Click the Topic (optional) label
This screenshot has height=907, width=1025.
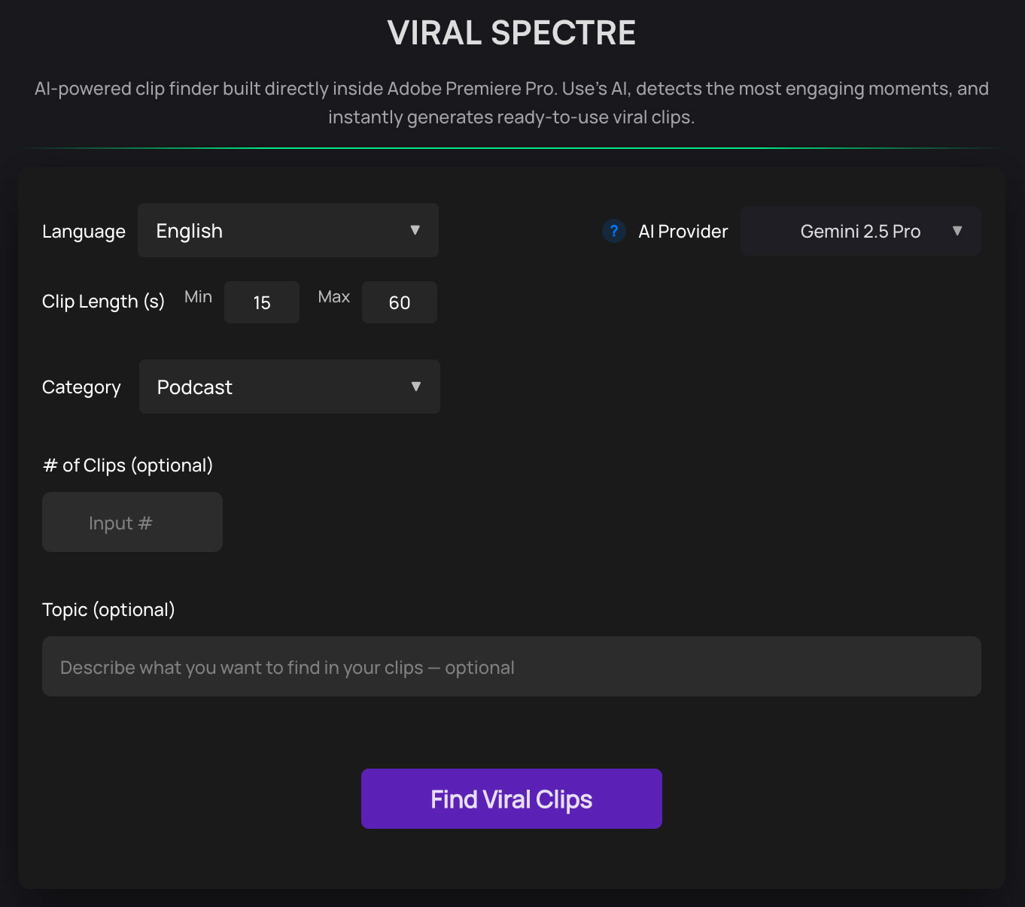(108, 609)
